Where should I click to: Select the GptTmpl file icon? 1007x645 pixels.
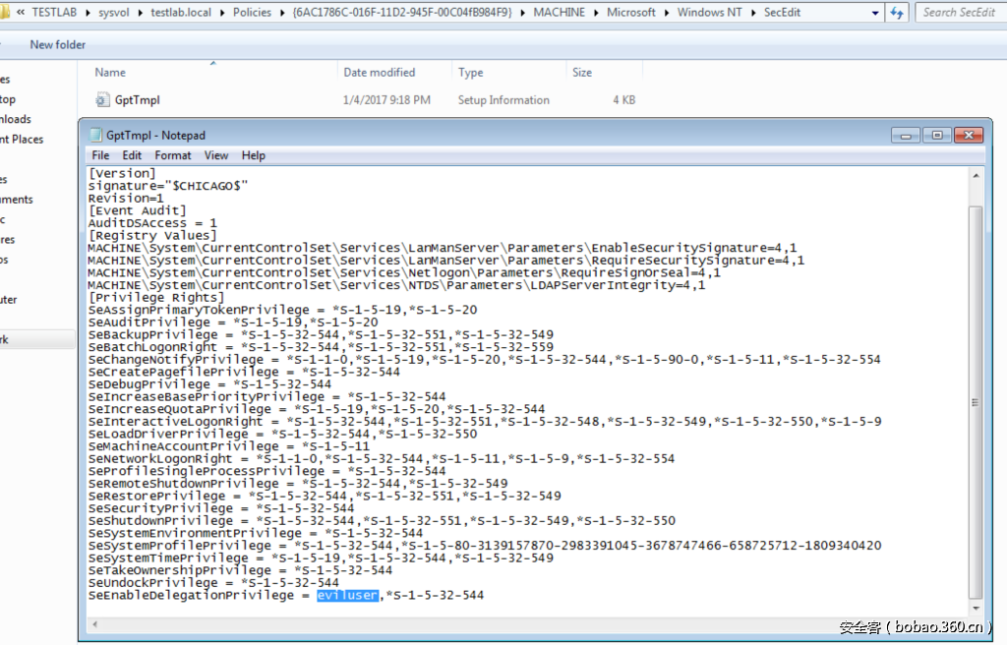pyautogui.click(x=102, y=99)
